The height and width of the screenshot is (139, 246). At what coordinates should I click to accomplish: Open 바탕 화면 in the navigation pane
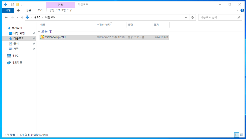point(19,33)
